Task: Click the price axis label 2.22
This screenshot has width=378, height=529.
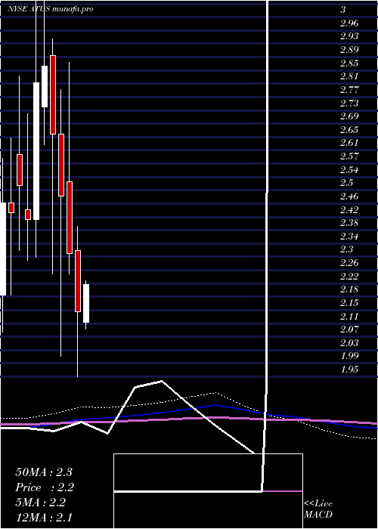Action: point(349,277)
